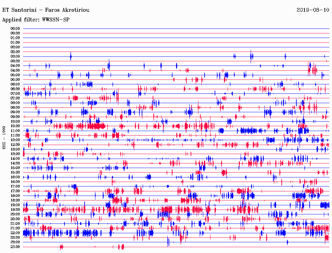Select the 16:30 time label
The image size is (332, 253).
15,182
